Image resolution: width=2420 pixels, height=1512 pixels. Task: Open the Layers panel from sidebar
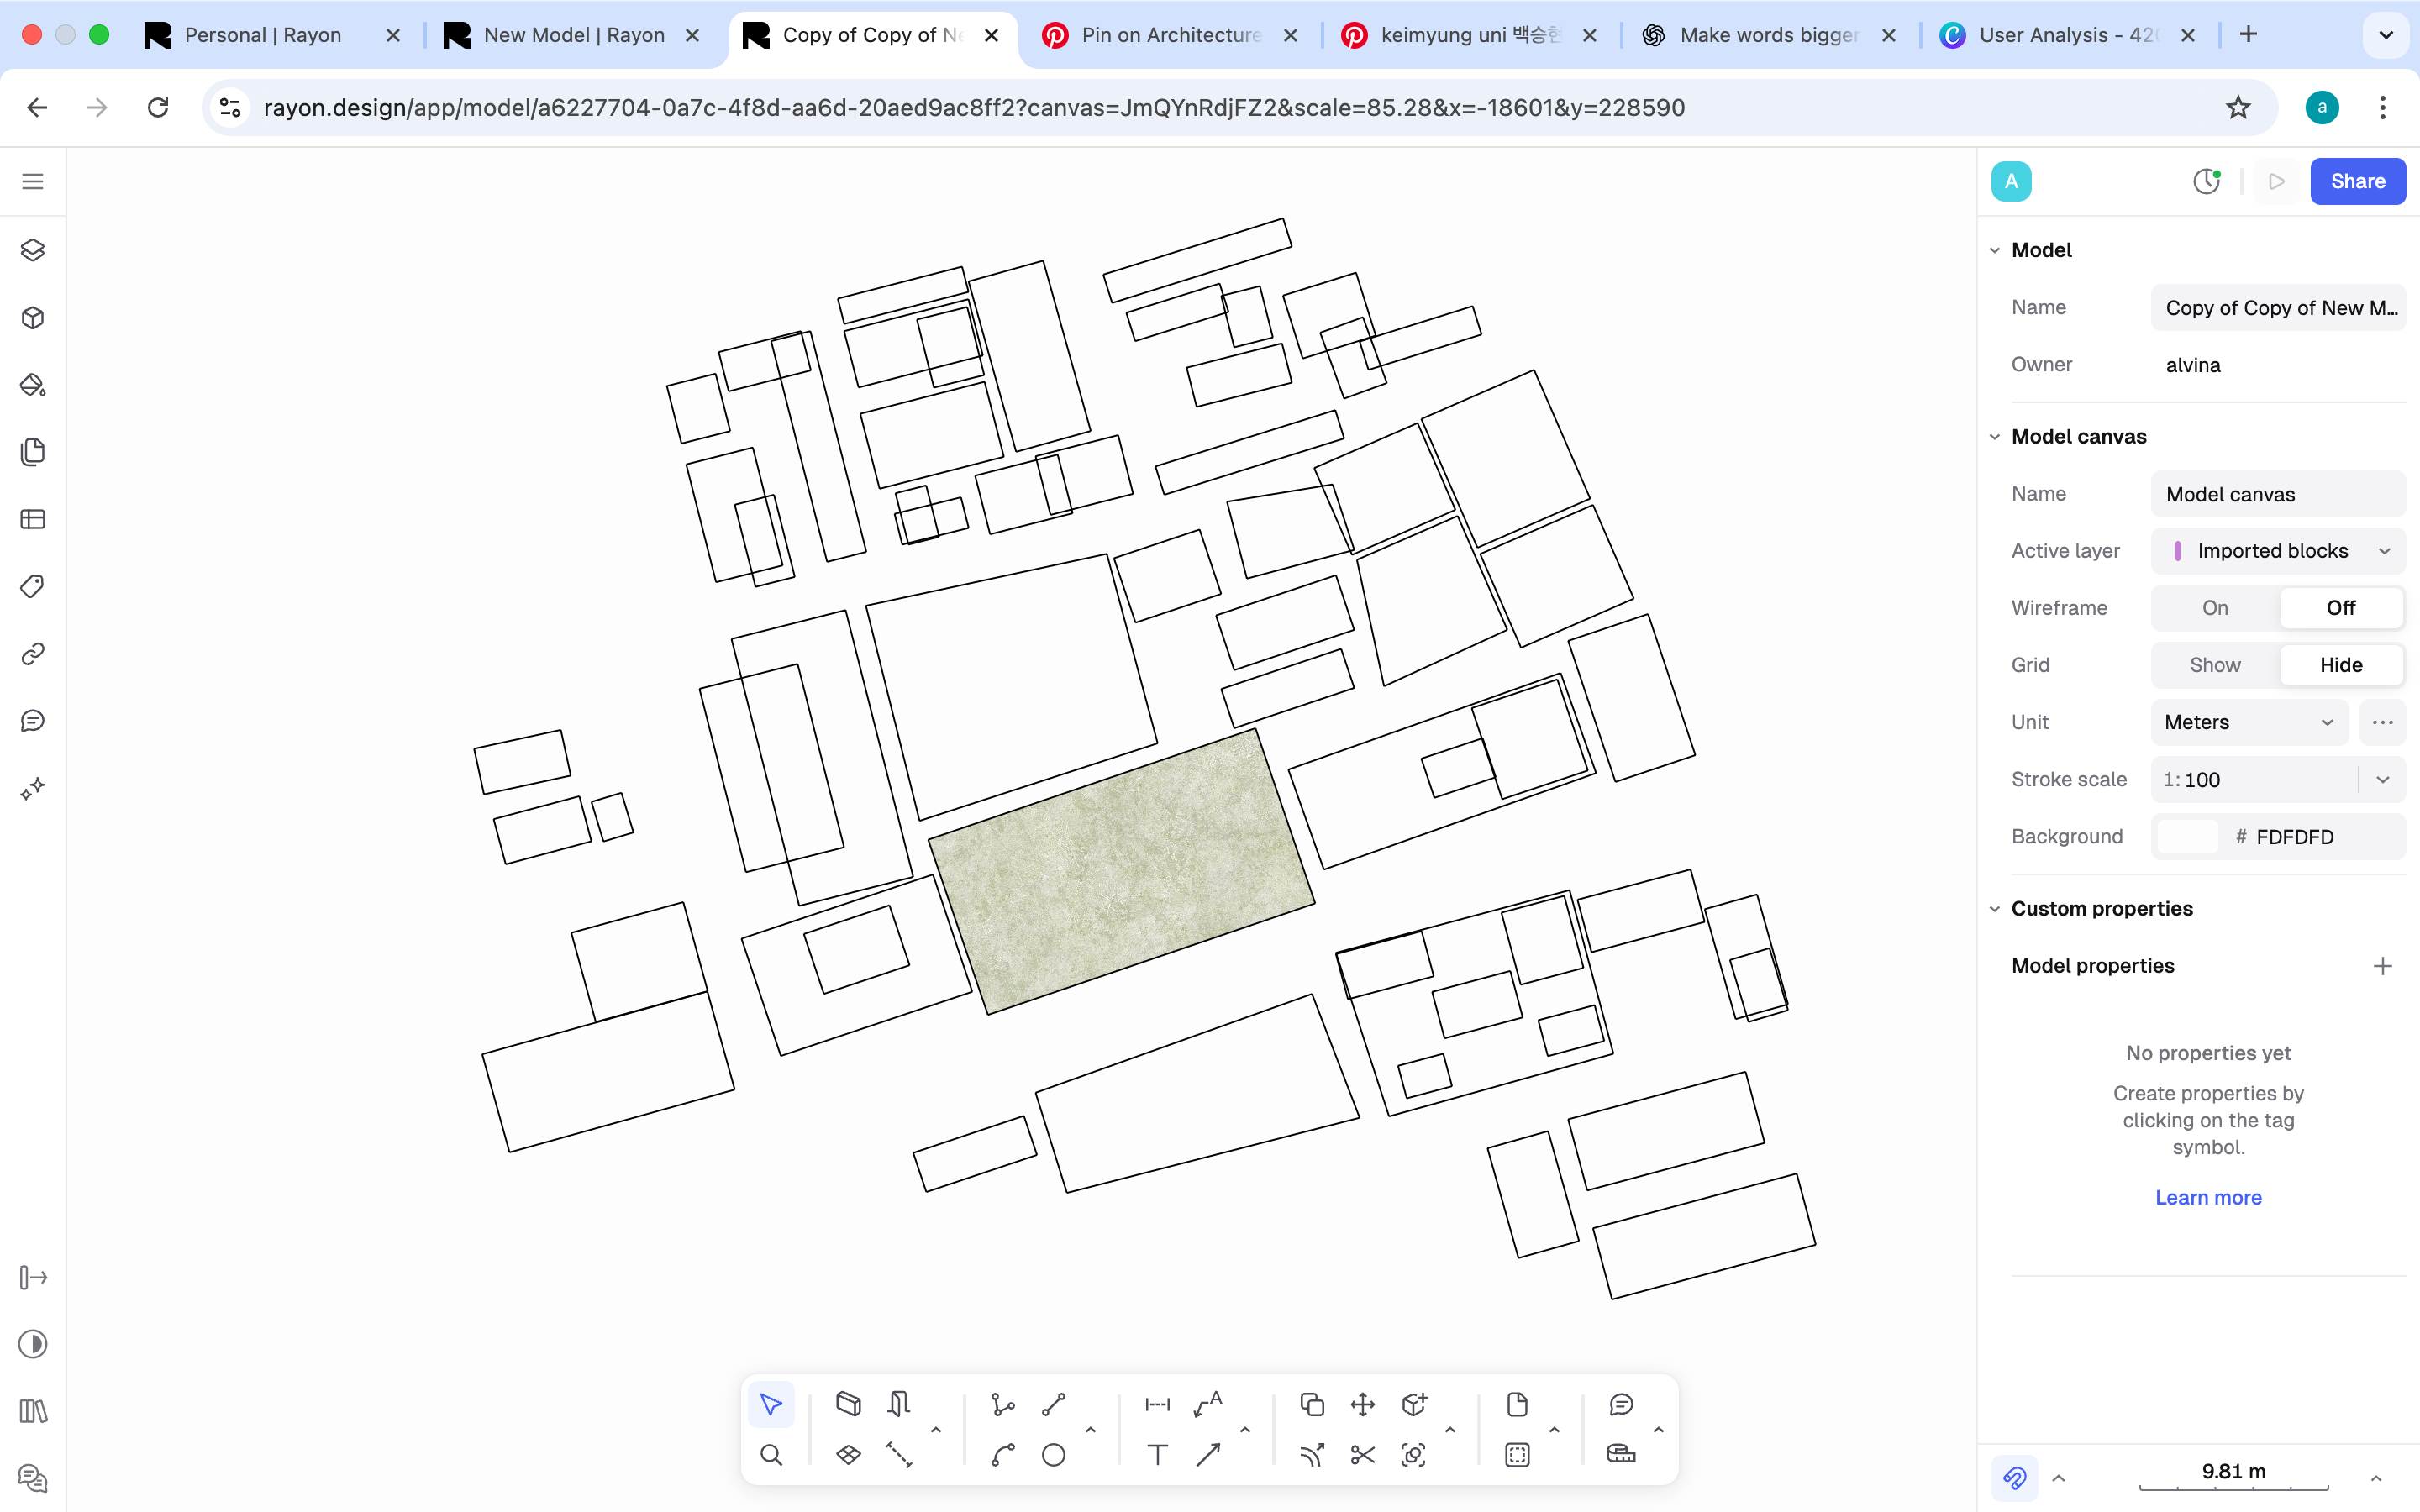click(33, 250)
